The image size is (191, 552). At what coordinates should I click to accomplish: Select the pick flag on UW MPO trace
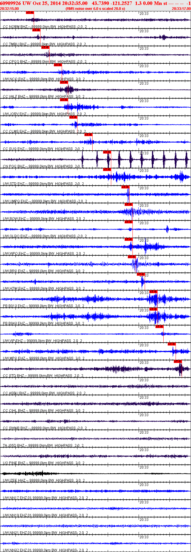(x=172, y=344)
